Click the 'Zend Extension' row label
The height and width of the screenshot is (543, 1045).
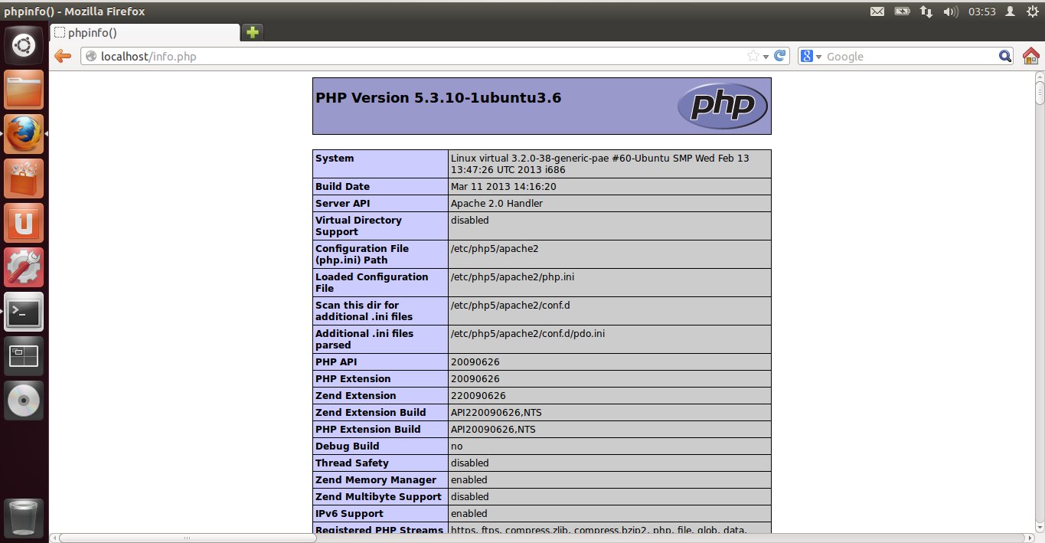(356, 396)
